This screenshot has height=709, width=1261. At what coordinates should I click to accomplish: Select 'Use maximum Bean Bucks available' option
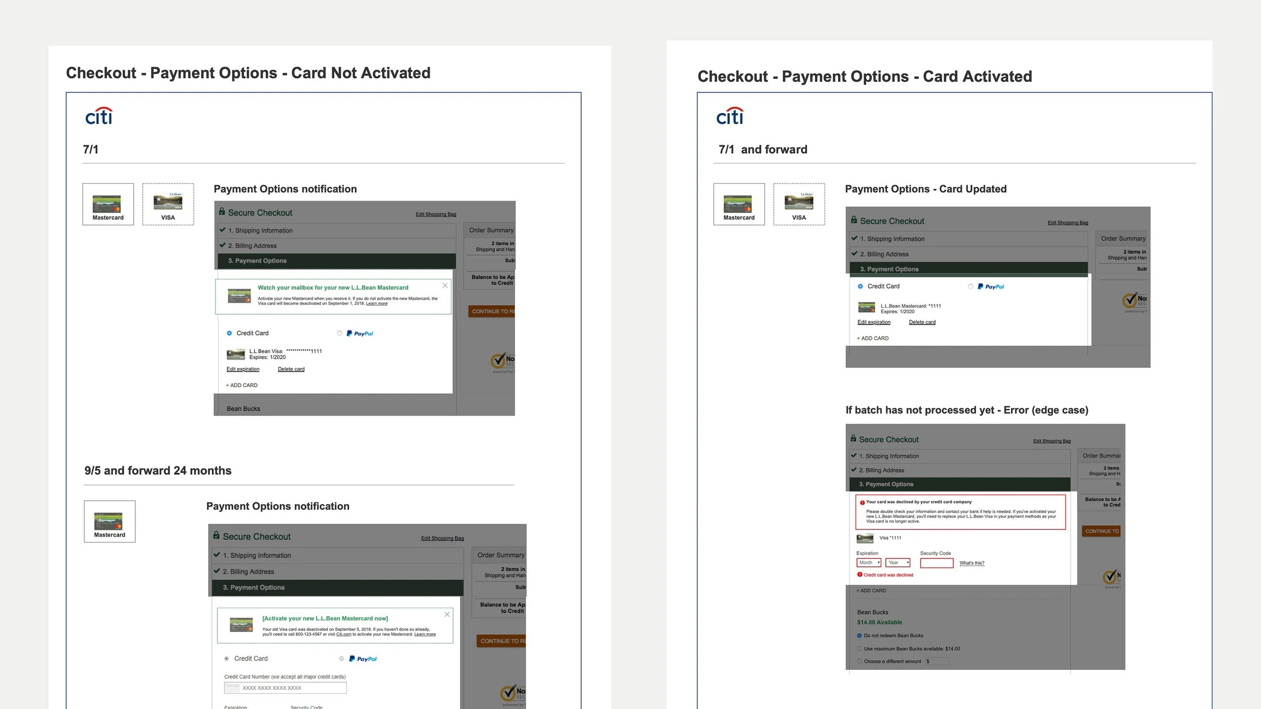[859, 648]
